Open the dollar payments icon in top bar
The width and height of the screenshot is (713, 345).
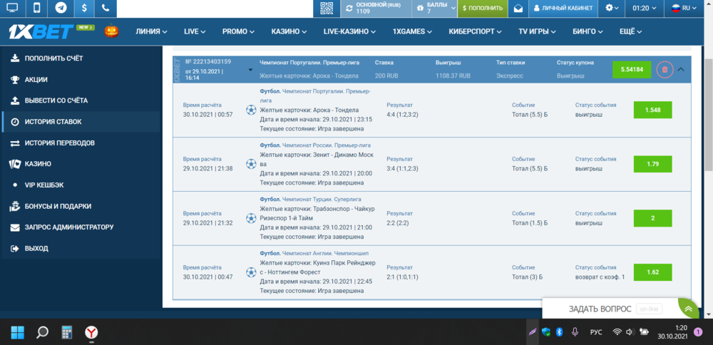84,8
